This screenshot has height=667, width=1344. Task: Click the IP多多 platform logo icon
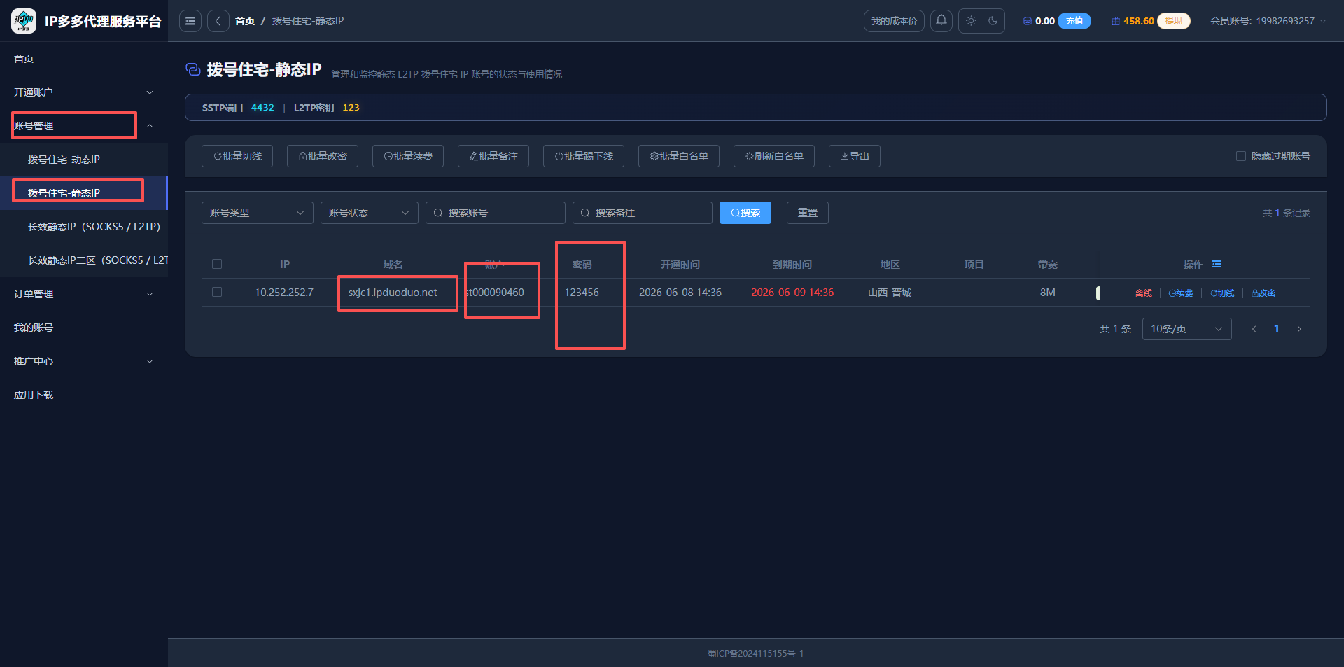[24, 21]
